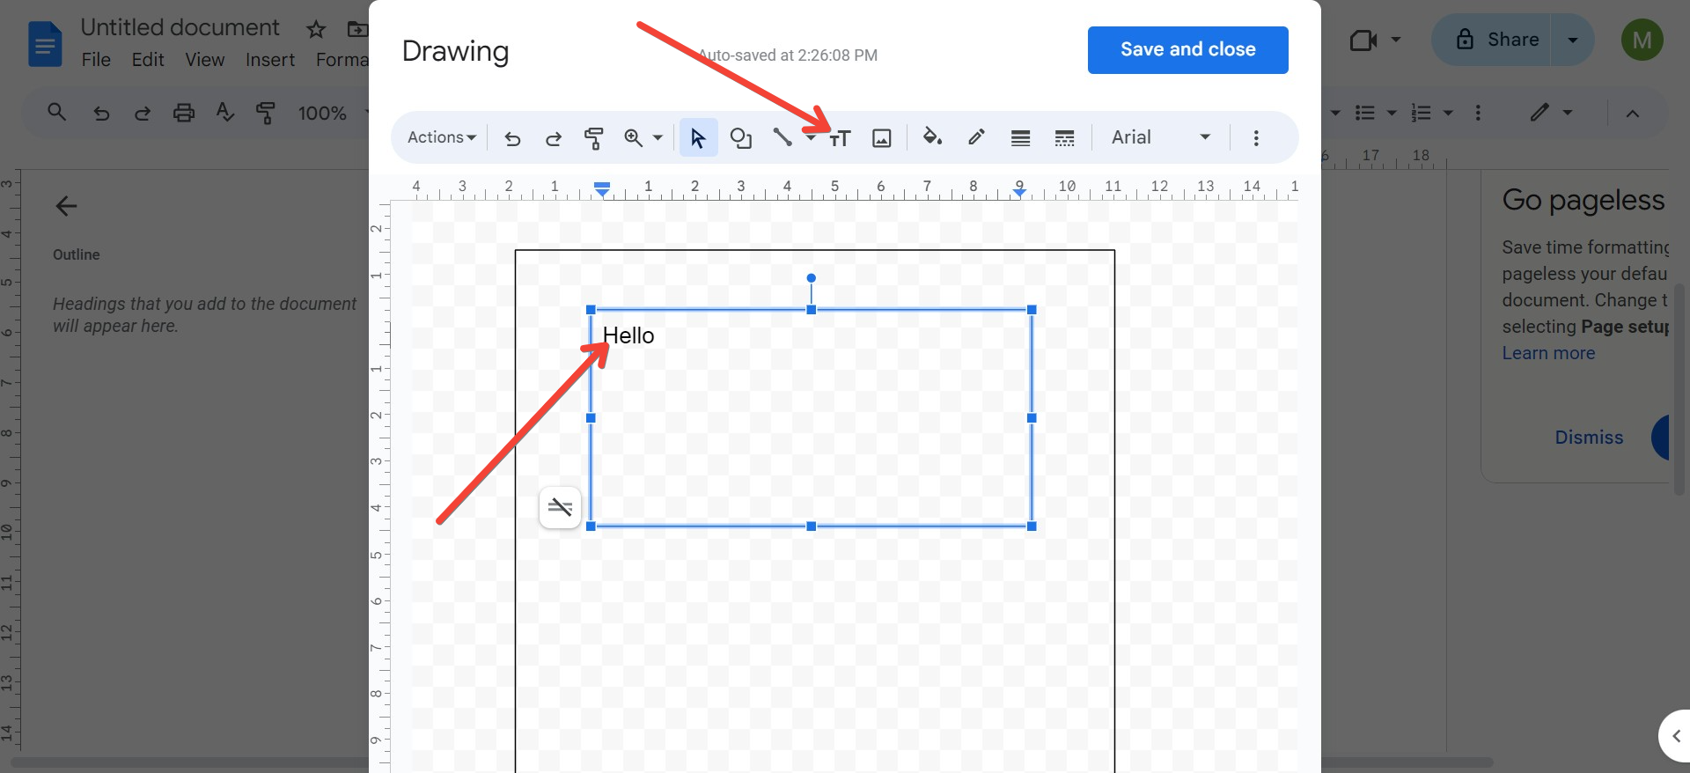Click the text box's right-middle resize handle
The height and width of the screenshot is (773, 1690).
pyautogui.click(x=1032, y=418)
